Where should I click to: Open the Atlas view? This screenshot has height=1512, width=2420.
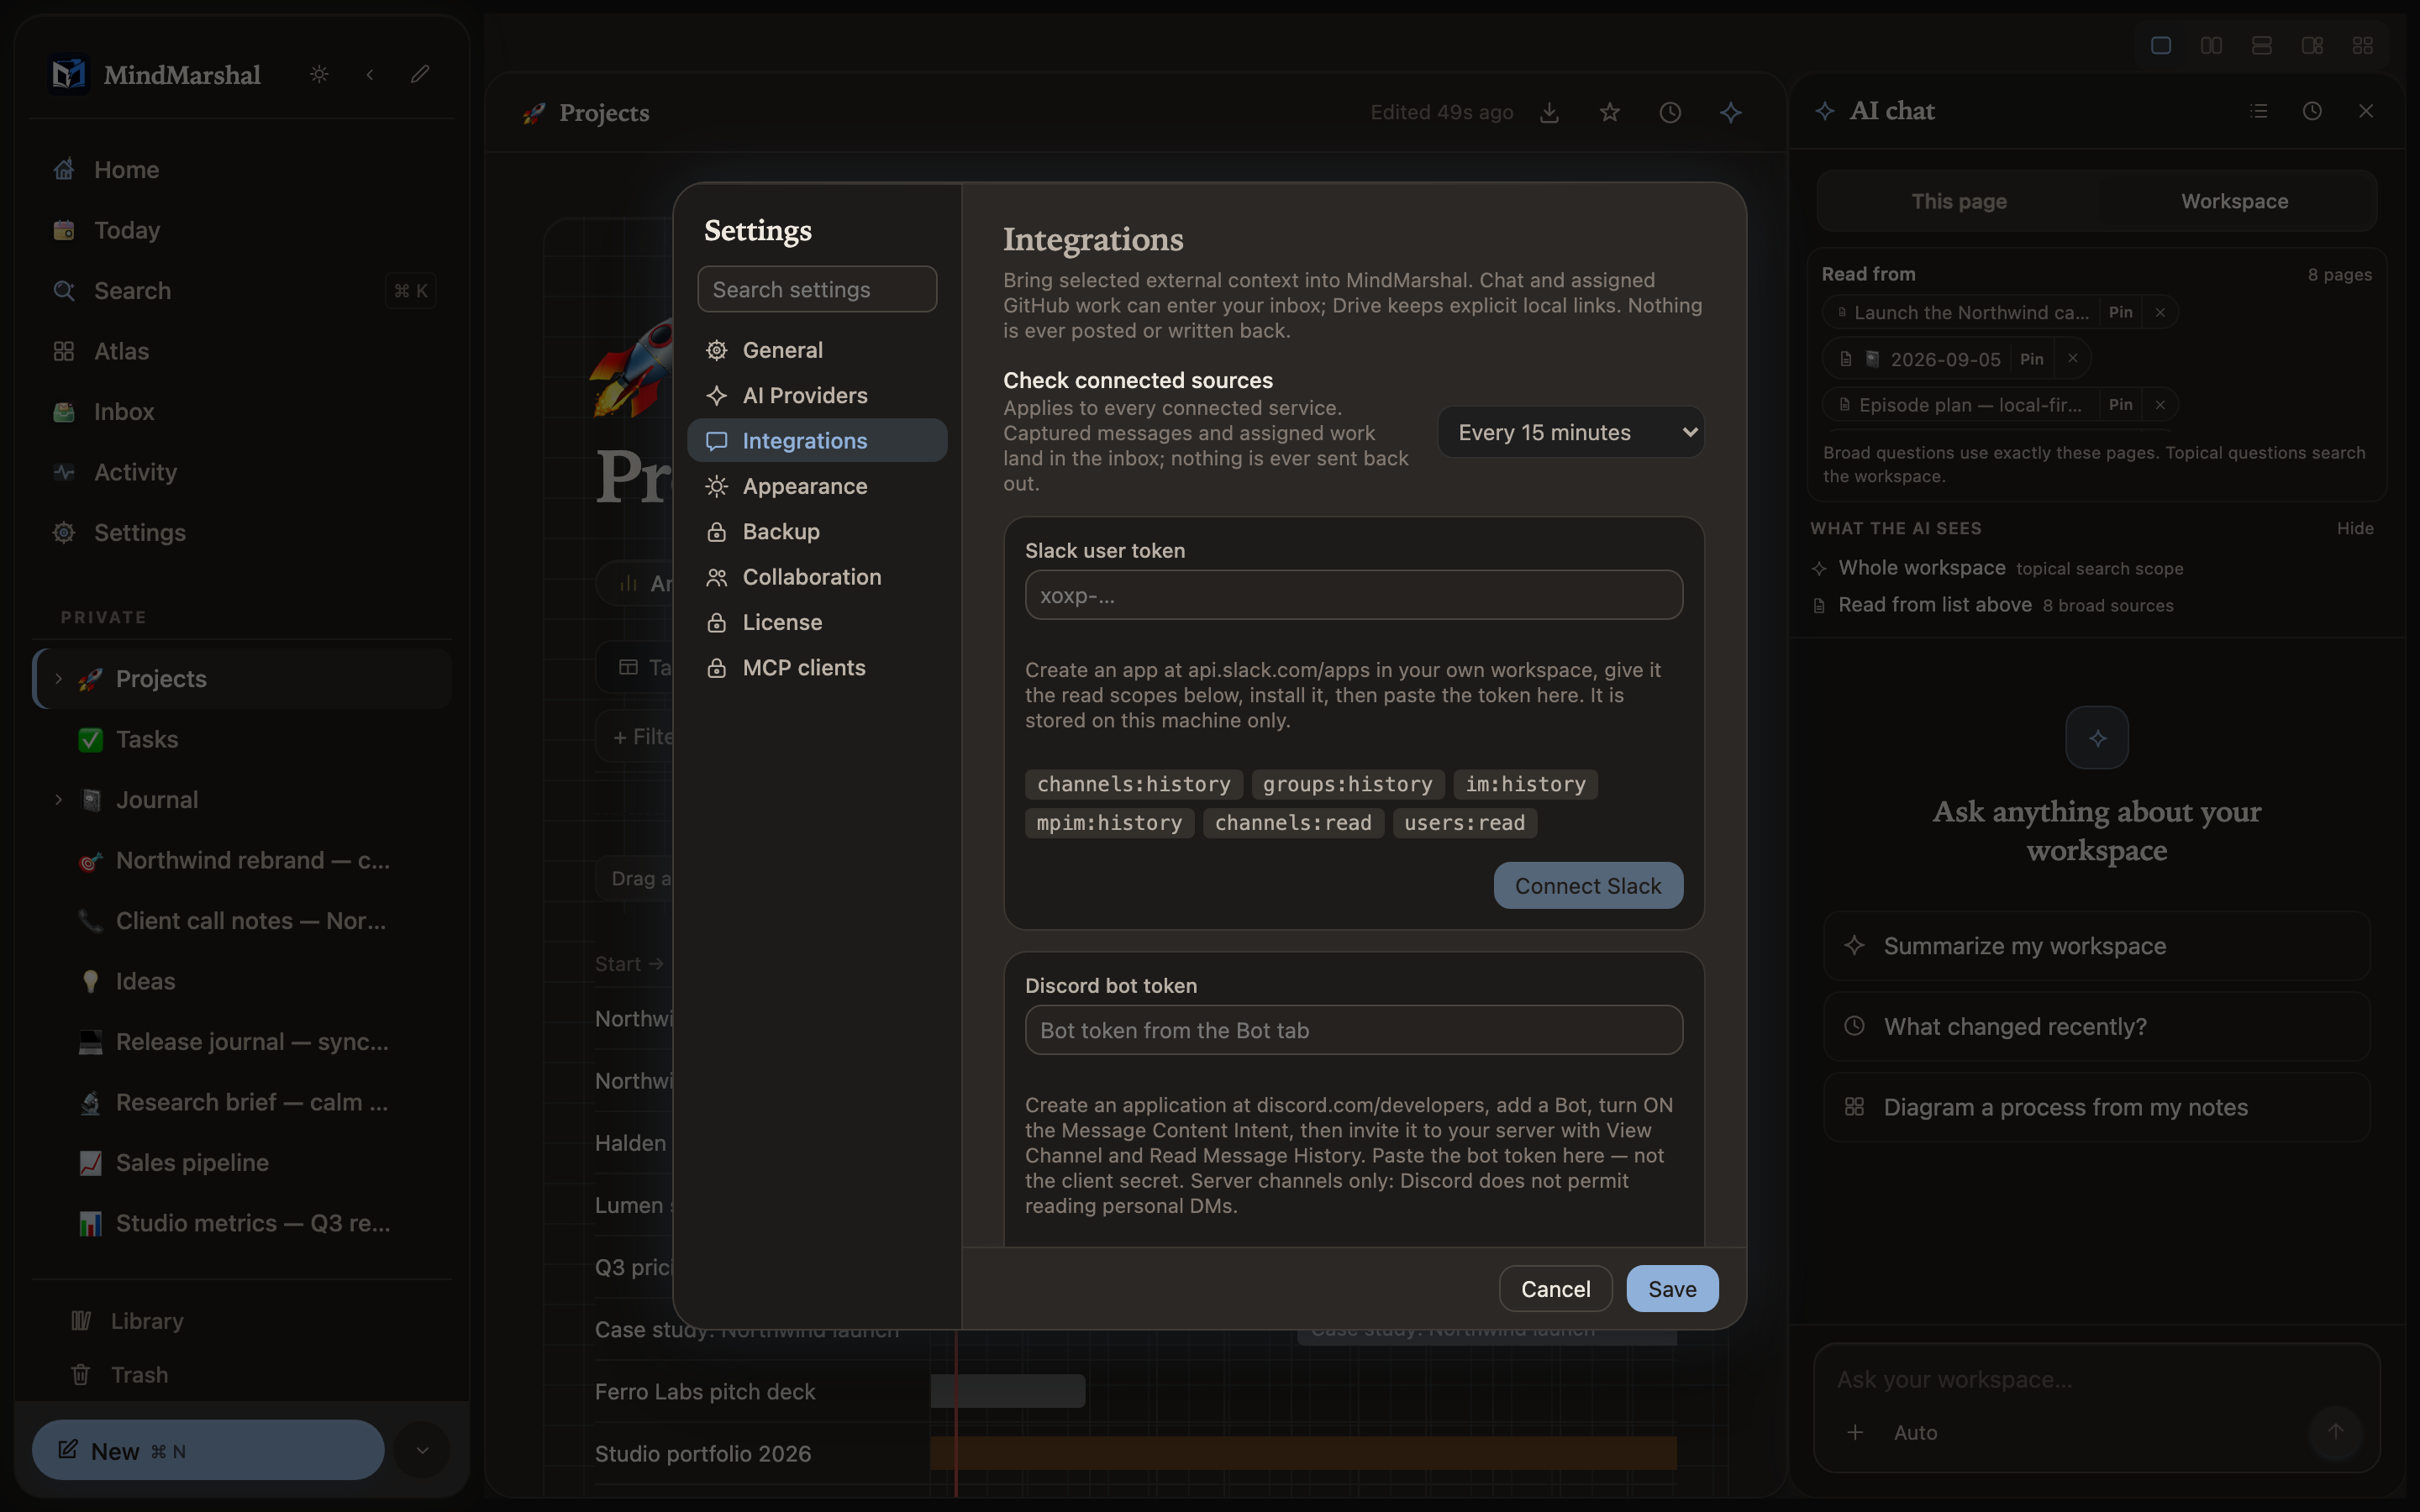pyautogui.click(x=241, y=351)
